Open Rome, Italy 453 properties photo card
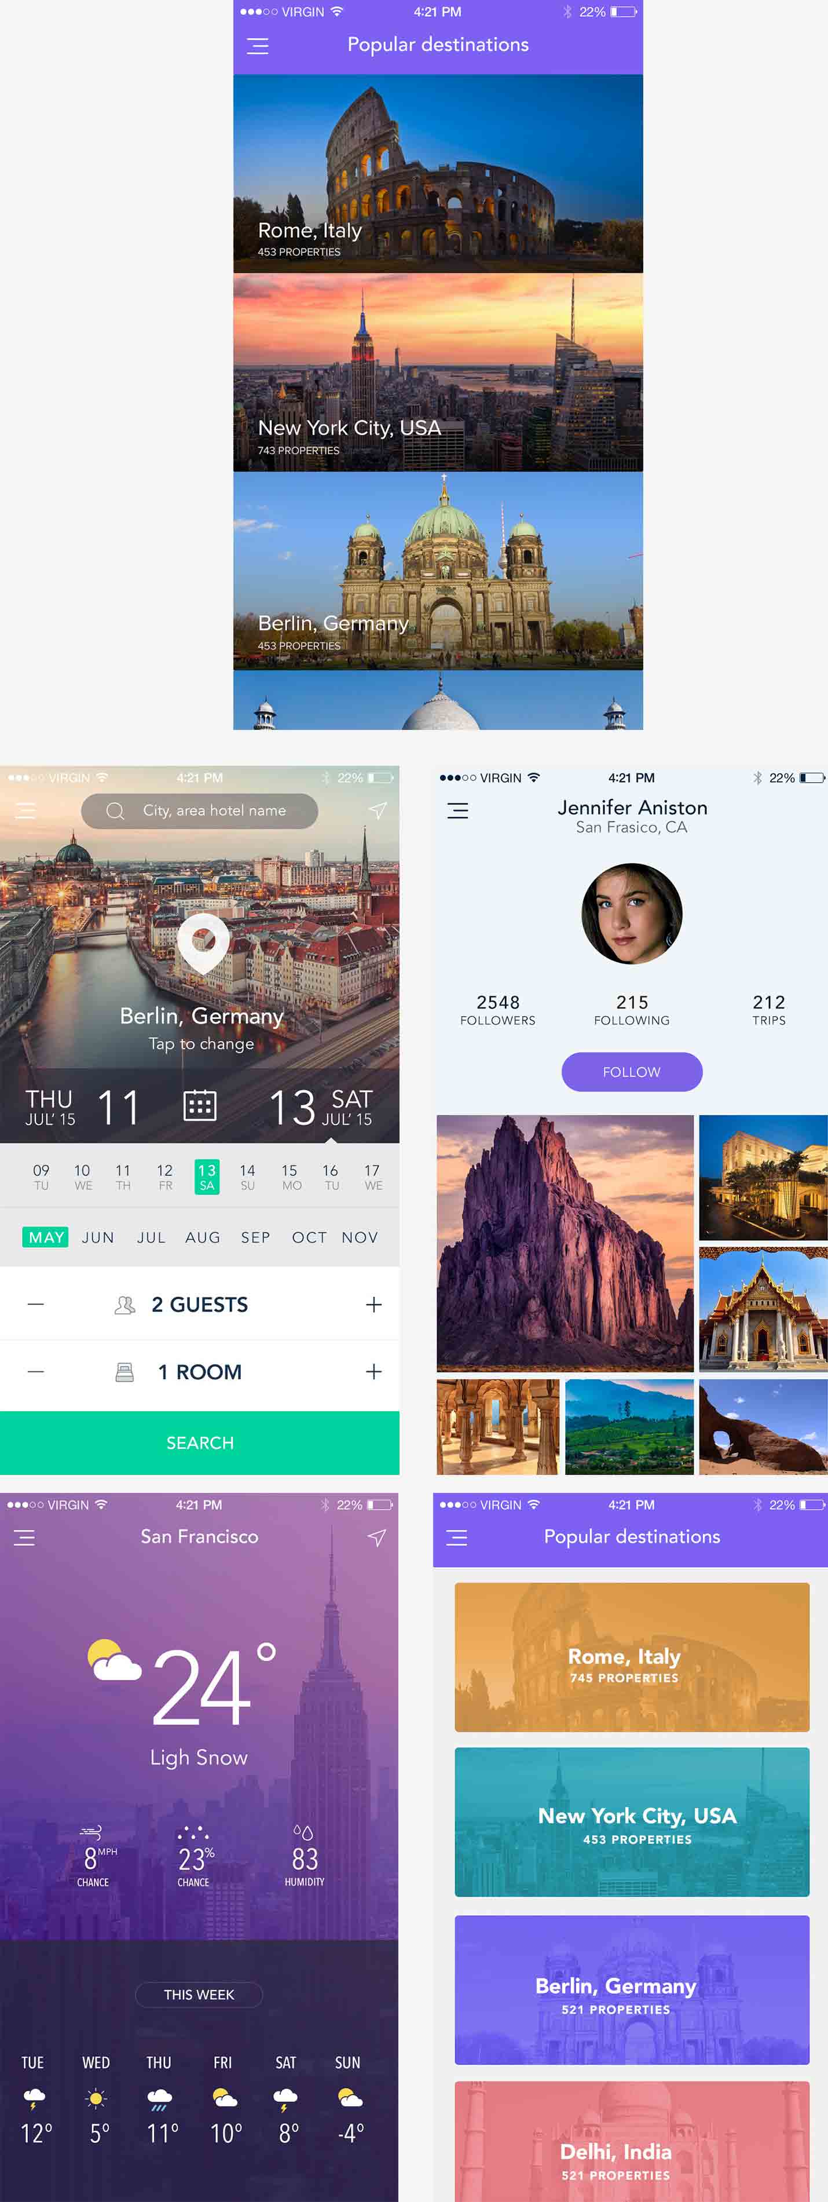The width and height of the screenshot is (828, 2202). 438,174
